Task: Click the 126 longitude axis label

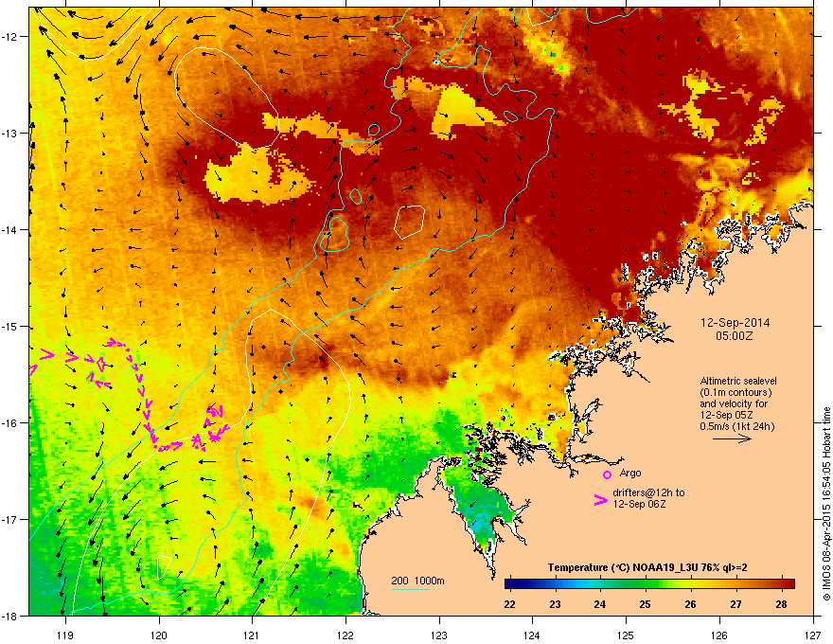Action: point(719,635)
